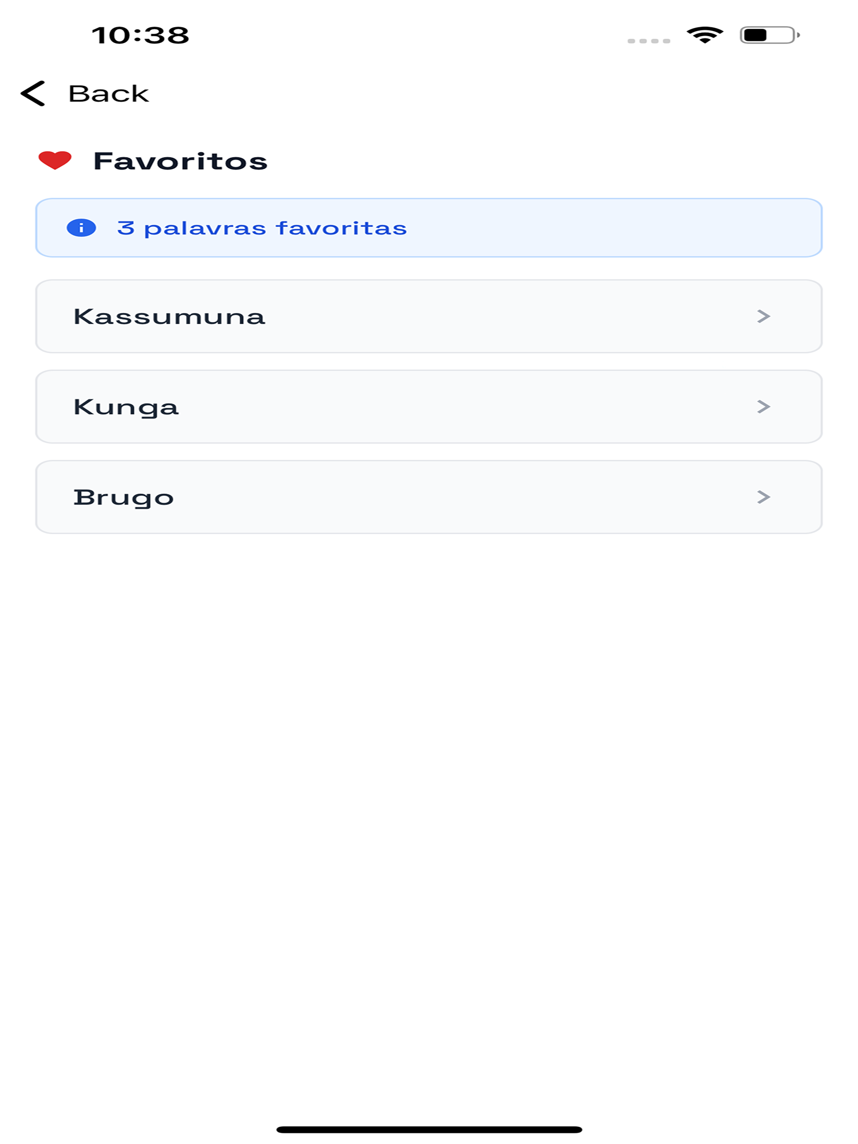
Task: Open the Kunga word entry
Action: click(429, 407)
